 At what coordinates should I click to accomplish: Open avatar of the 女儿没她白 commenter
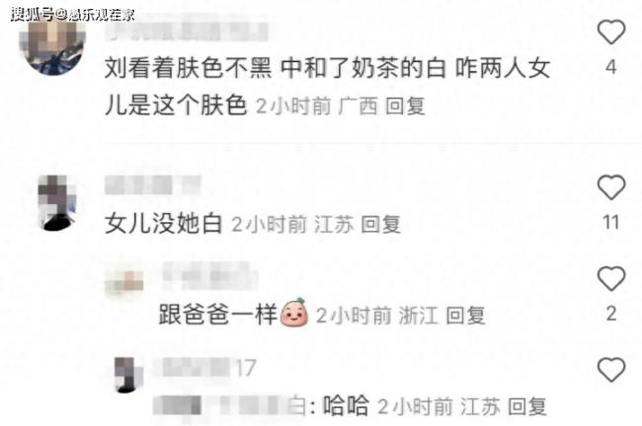coord(57,203)
